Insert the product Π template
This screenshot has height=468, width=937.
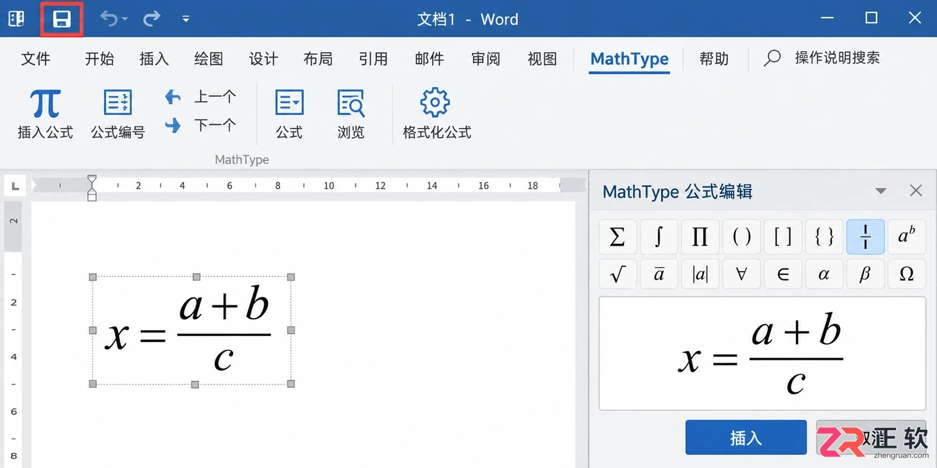coord(700,237)
